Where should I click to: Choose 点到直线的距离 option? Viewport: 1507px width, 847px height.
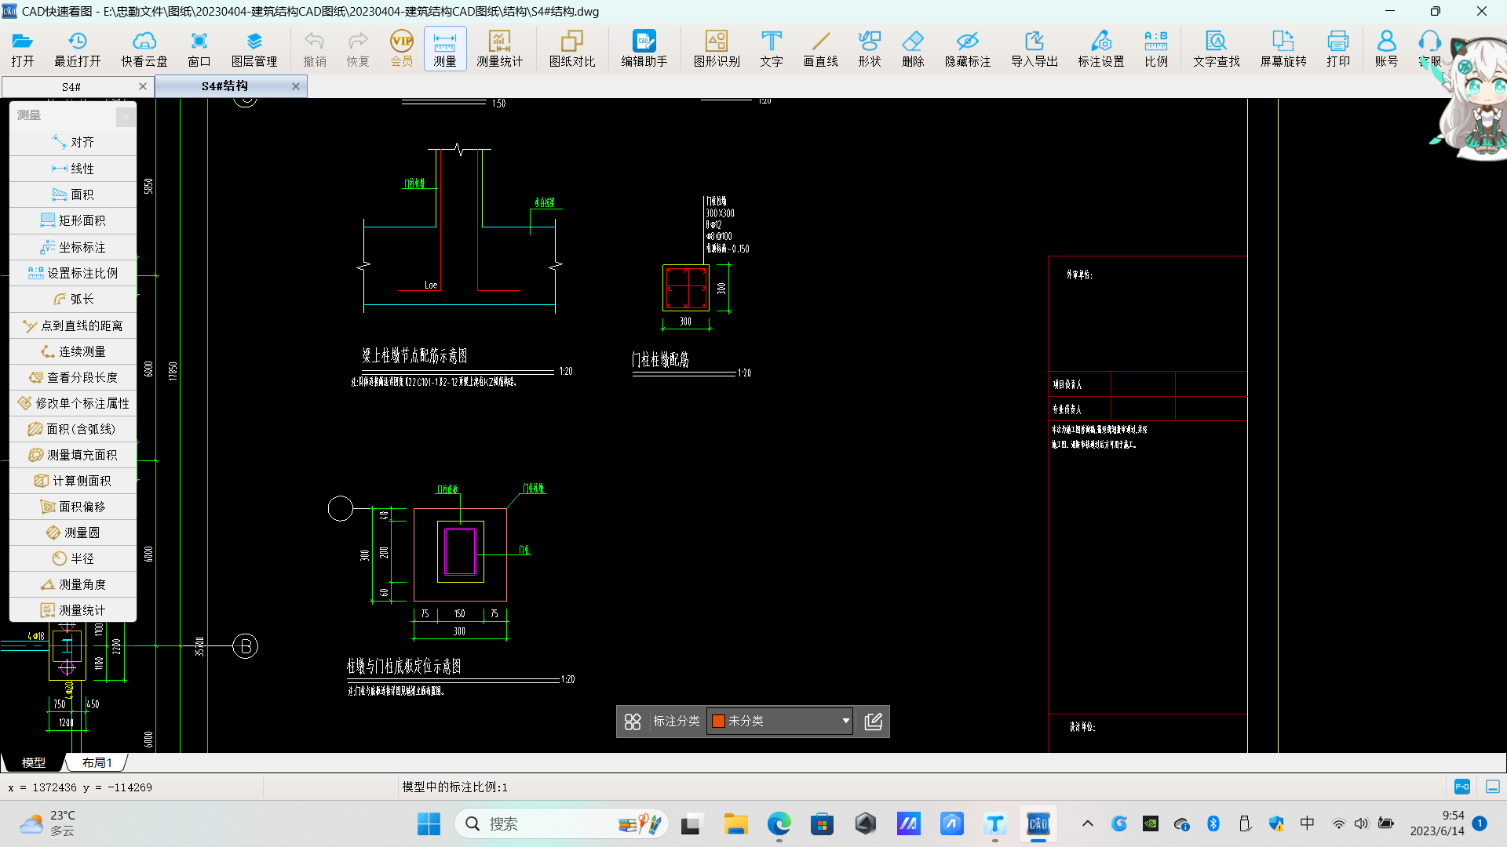[x=73, y=325]
